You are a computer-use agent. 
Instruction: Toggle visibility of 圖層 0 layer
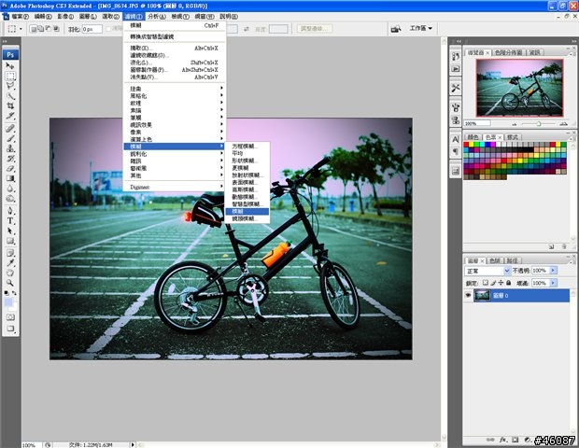point(468,295)
